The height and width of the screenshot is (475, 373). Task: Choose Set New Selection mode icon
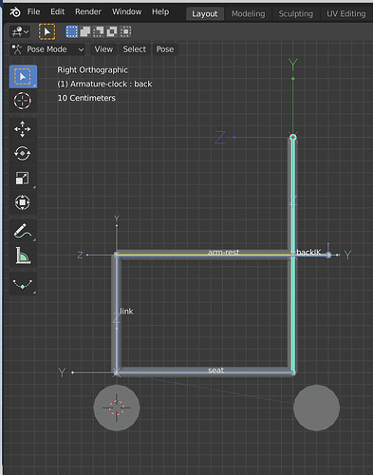[x=72, y=31]
